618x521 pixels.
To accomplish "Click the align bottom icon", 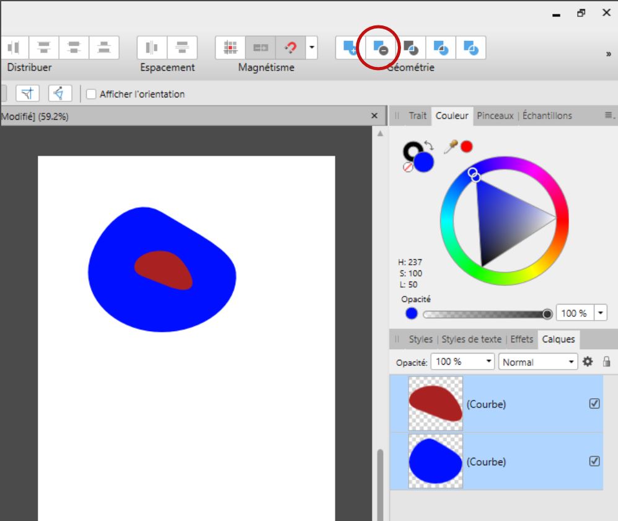I will click(104, 48).
